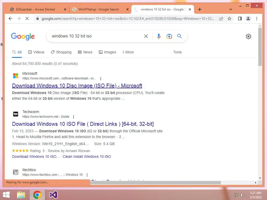This screenshot has height=200, width=267.
Task: Show Videos results
Action: [36, 52]
